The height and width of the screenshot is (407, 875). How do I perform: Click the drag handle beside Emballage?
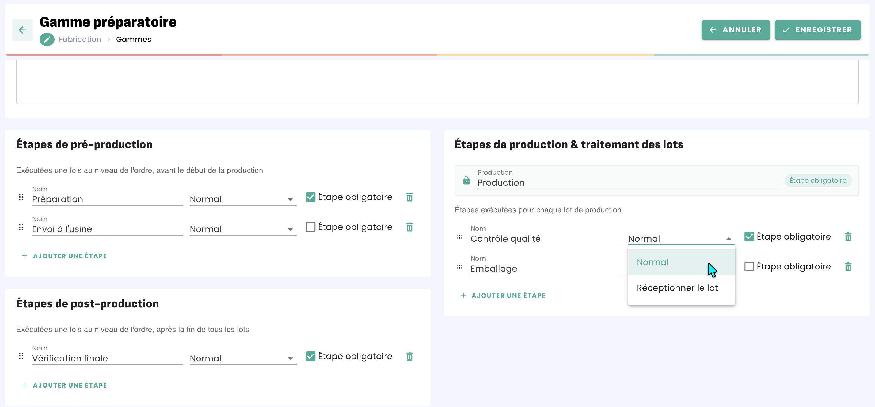pyautogui.click(x=459, y=267)
